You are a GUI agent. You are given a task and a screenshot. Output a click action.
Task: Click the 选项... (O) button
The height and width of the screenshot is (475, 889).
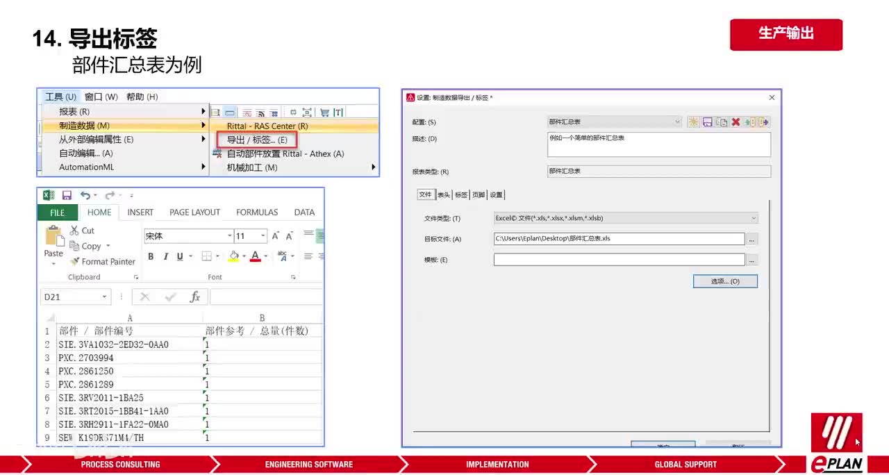pos(725,281)
